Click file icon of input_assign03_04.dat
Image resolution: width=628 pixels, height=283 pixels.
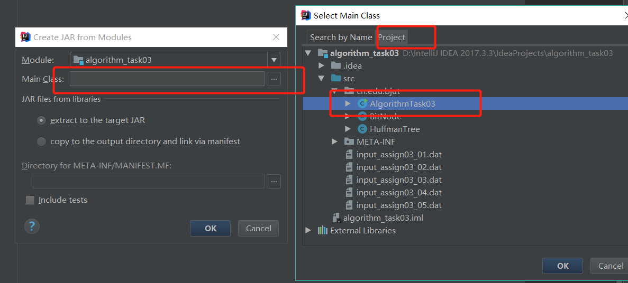[x=349, y=193]
